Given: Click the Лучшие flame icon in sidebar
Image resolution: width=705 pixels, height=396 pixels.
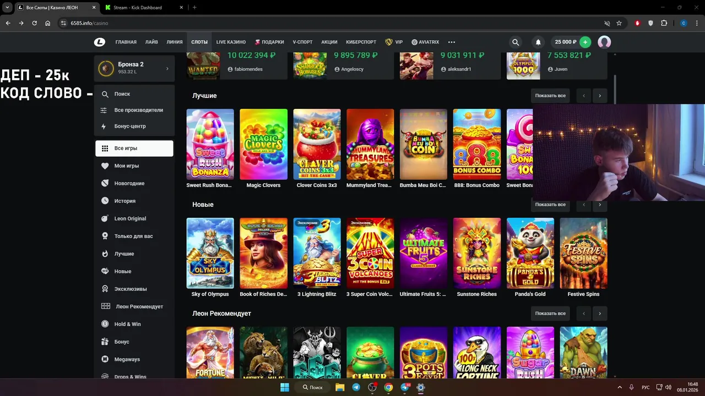Looking at the screenshot, I should [x=105, y=254].
